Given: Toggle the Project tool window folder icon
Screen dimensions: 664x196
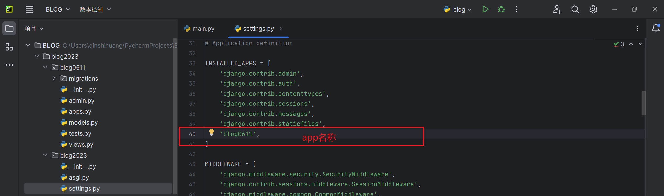Looking at the screenshot, I should (9, 28).
